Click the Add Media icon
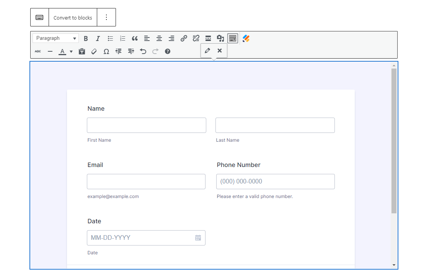 coord(220,38)
